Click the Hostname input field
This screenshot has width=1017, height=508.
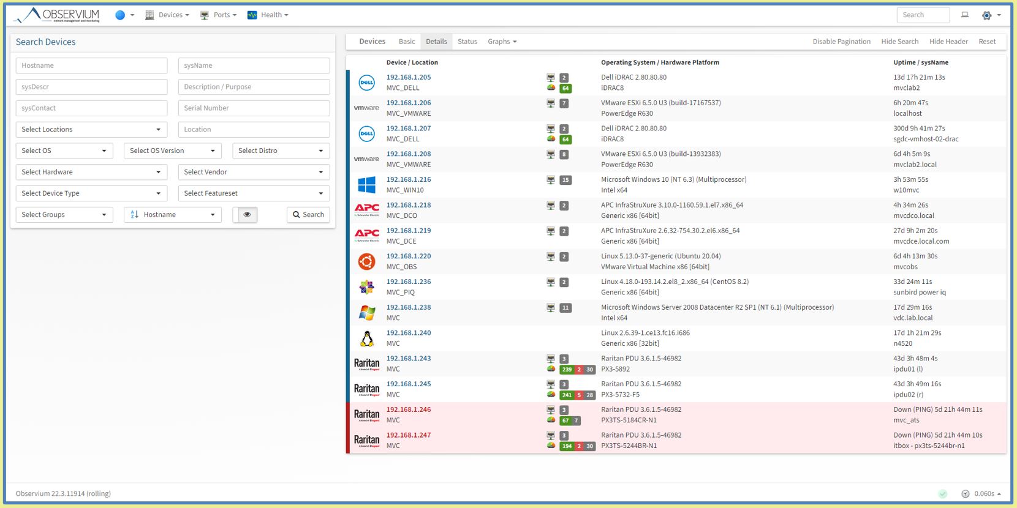coord(91,65)
